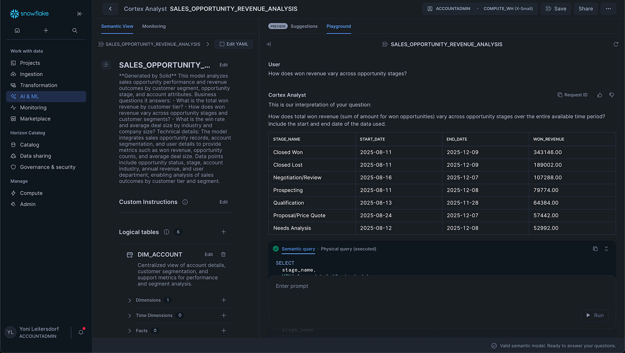Image resolution: width=625 pixels, height=353 pixels.
Task: Sort by the WON_REVENUE column header
Action: coord(572,139)
